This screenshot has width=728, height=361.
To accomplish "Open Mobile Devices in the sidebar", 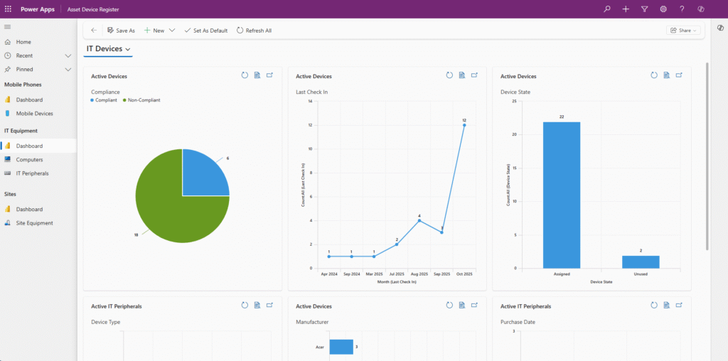I will pyautogui.click(x=34, y=114).
